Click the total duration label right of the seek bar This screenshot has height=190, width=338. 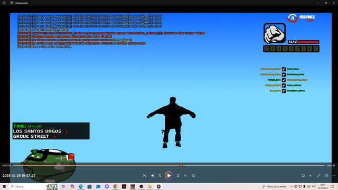[x=331, y=165]
